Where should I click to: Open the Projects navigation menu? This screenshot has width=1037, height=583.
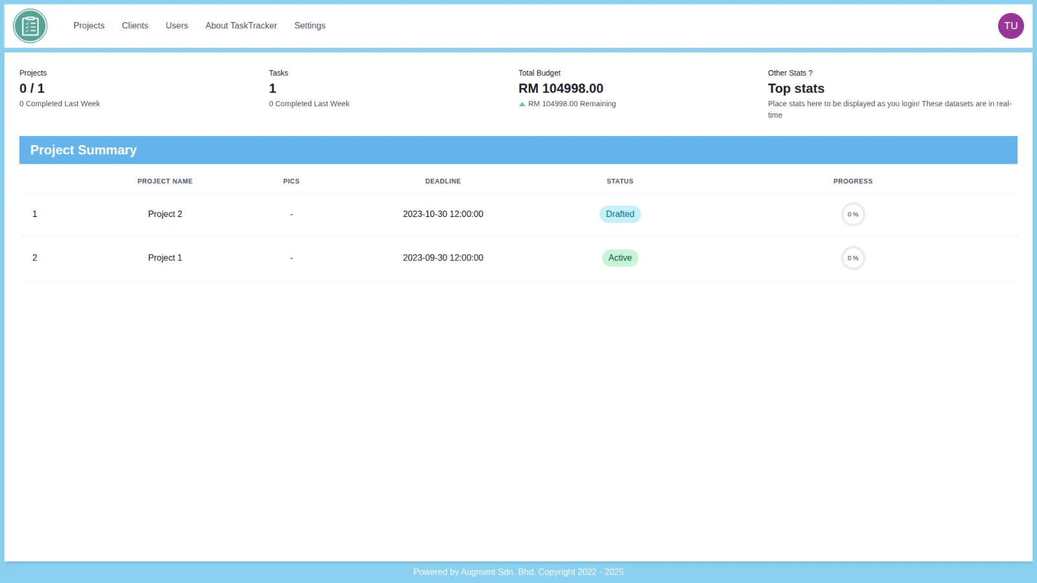(x=89, y=25)
